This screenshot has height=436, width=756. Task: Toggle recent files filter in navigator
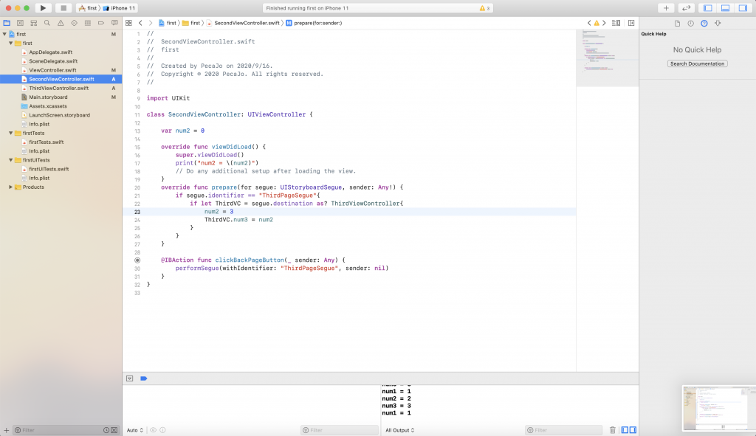click(x=106, y=430)
